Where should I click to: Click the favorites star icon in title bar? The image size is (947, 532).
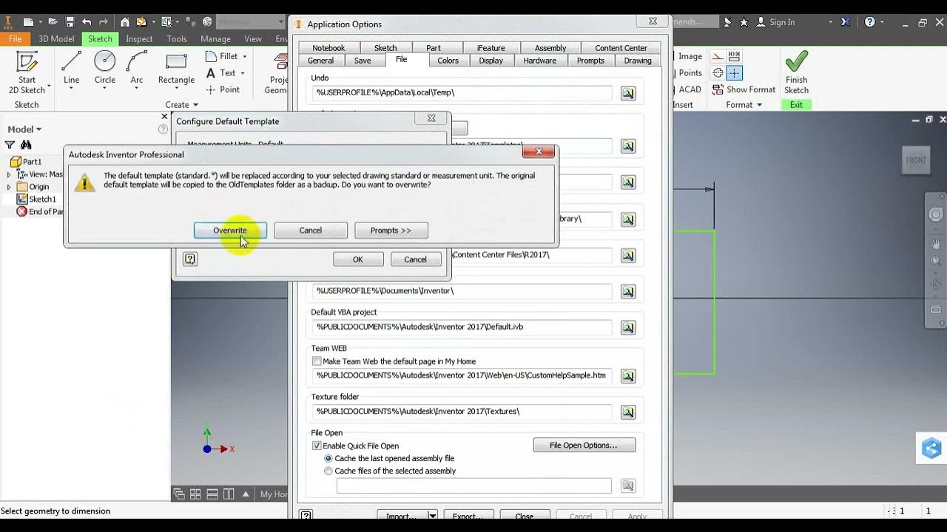coord(744,22)
